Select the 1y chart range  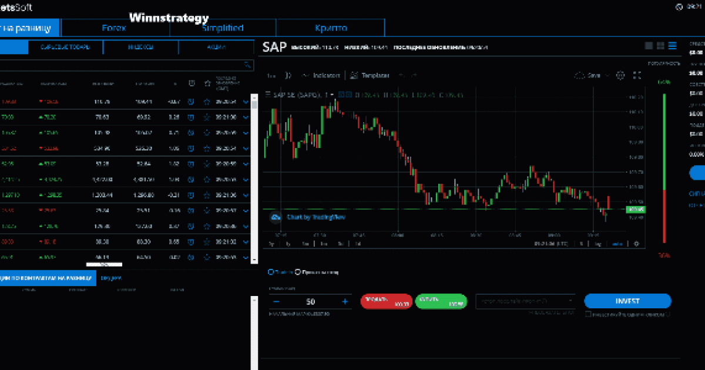pyautogui.click(x=288, y=243)
